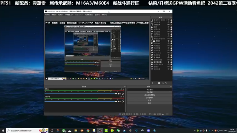Screen dimensions: 237x133
Task: Open the 停靠窗口(D) menu
Action: coord(69,15)
